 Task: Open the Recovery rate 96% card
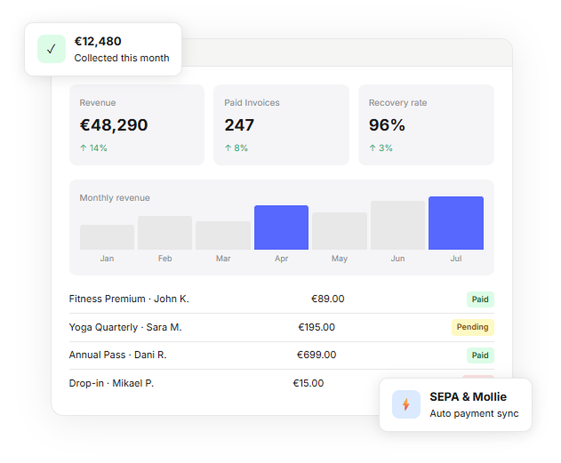pyautogui.click(x=426, y=124)
